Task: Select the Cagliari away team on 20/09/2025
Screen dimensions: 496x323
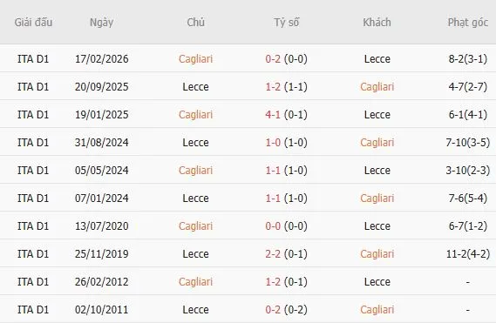Action: click(377, 87)
